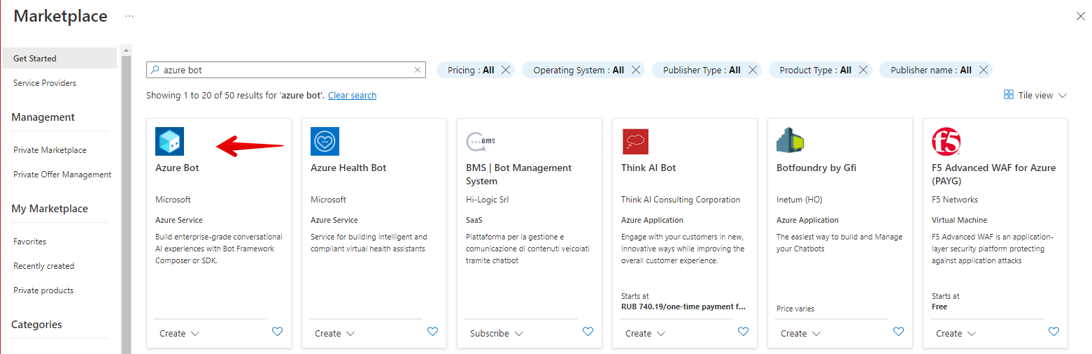Open Service Providers in the sidebar
Image resolution: width=1092 pixels, height=354 pixels.
point(45,82)
